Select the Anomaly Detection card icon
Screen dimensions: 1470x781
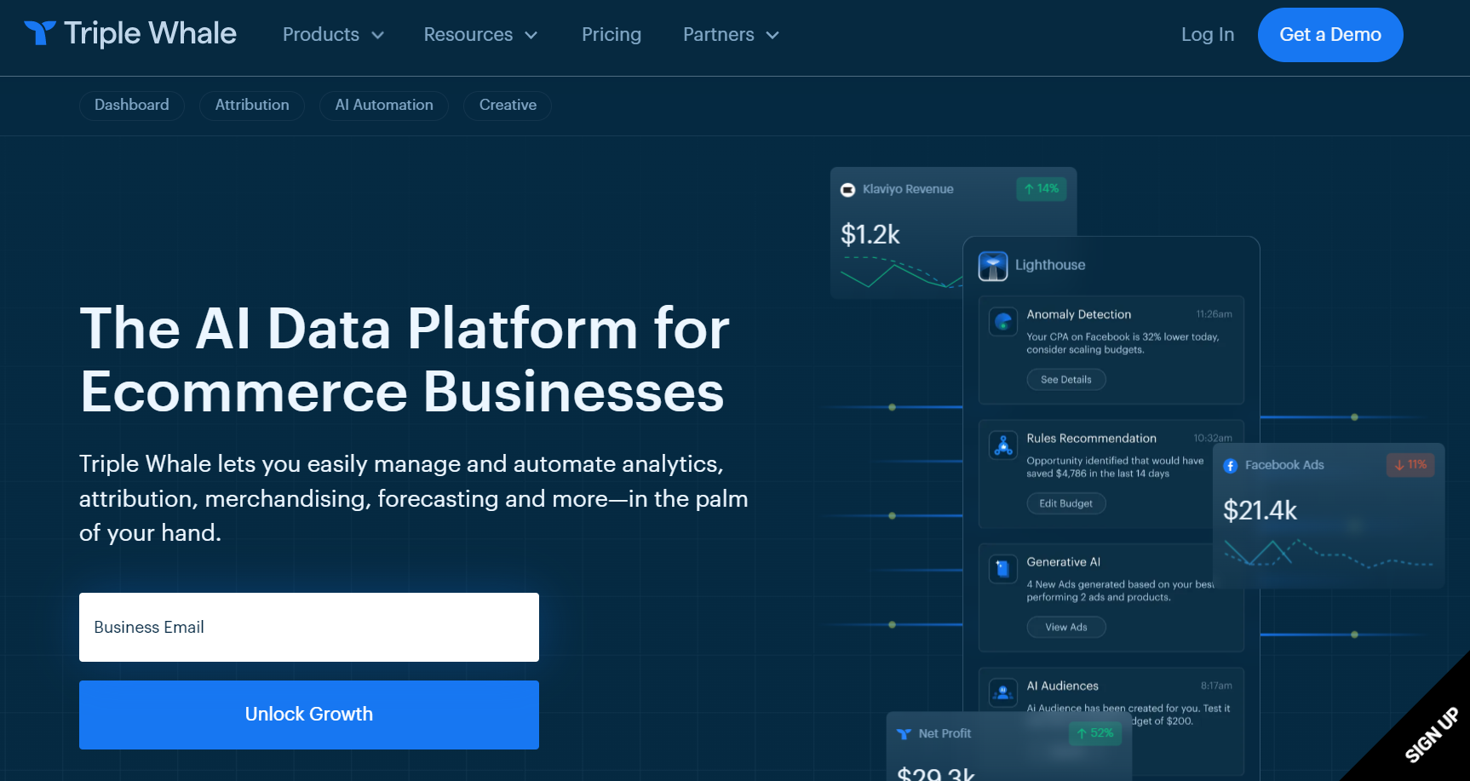(1003, 322)
